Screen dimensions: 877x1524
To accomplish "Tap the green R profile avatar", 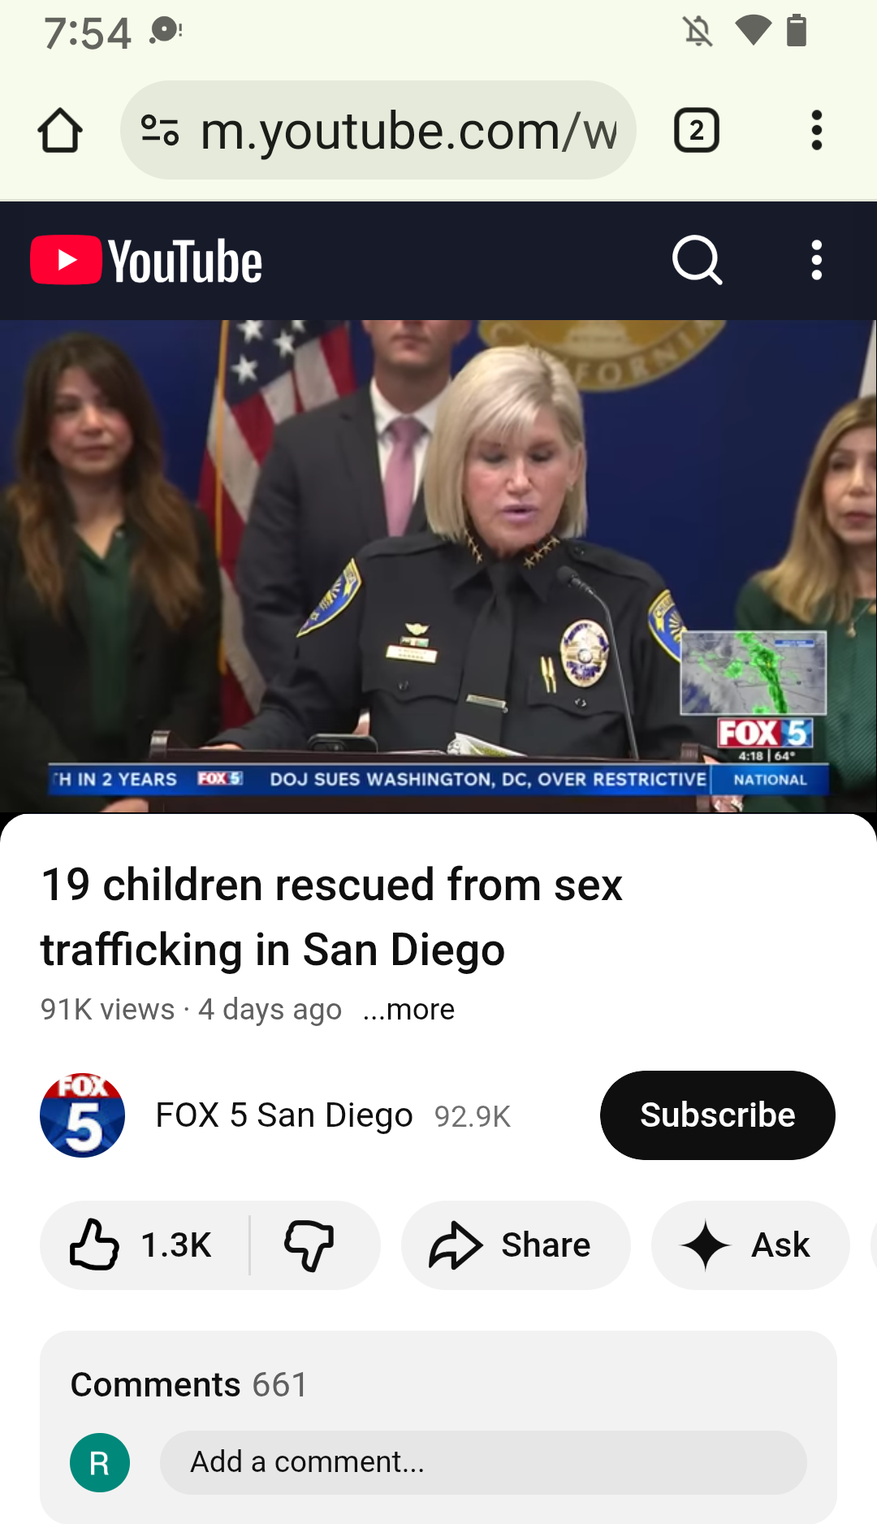I will 100,1462.
